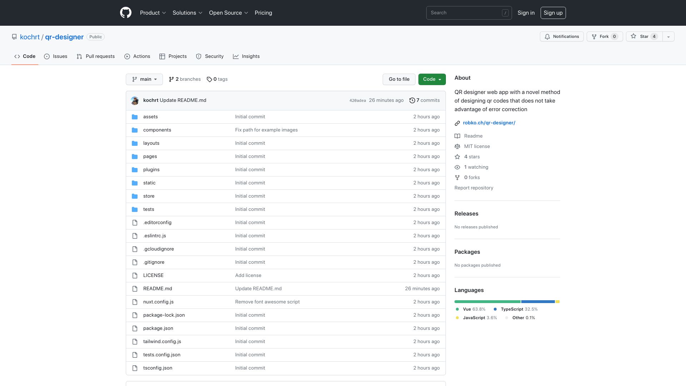
Task: Expand the Product menu
Action: point(153,13)
